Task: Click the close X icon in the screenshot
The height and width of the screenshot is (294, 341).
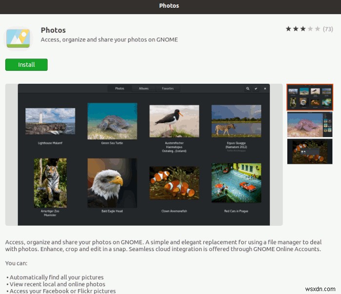Action: [x=265, y=89]
